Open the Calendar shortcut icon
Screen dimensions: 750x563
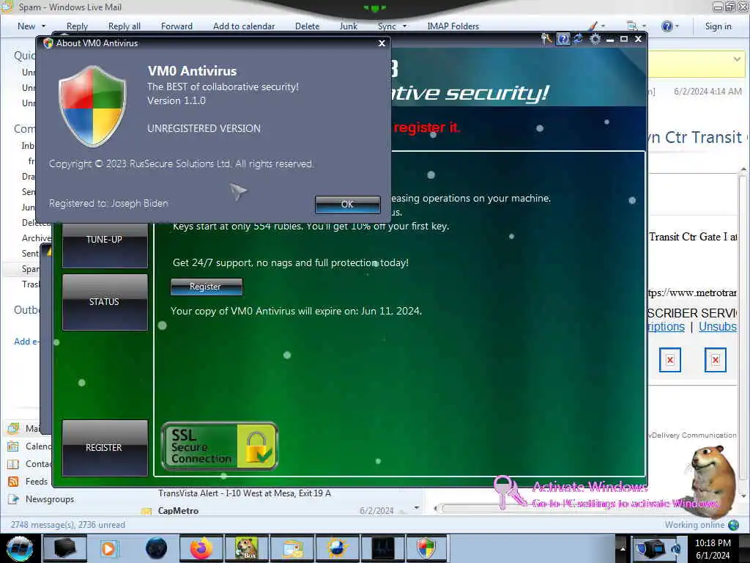click(13, 446)
